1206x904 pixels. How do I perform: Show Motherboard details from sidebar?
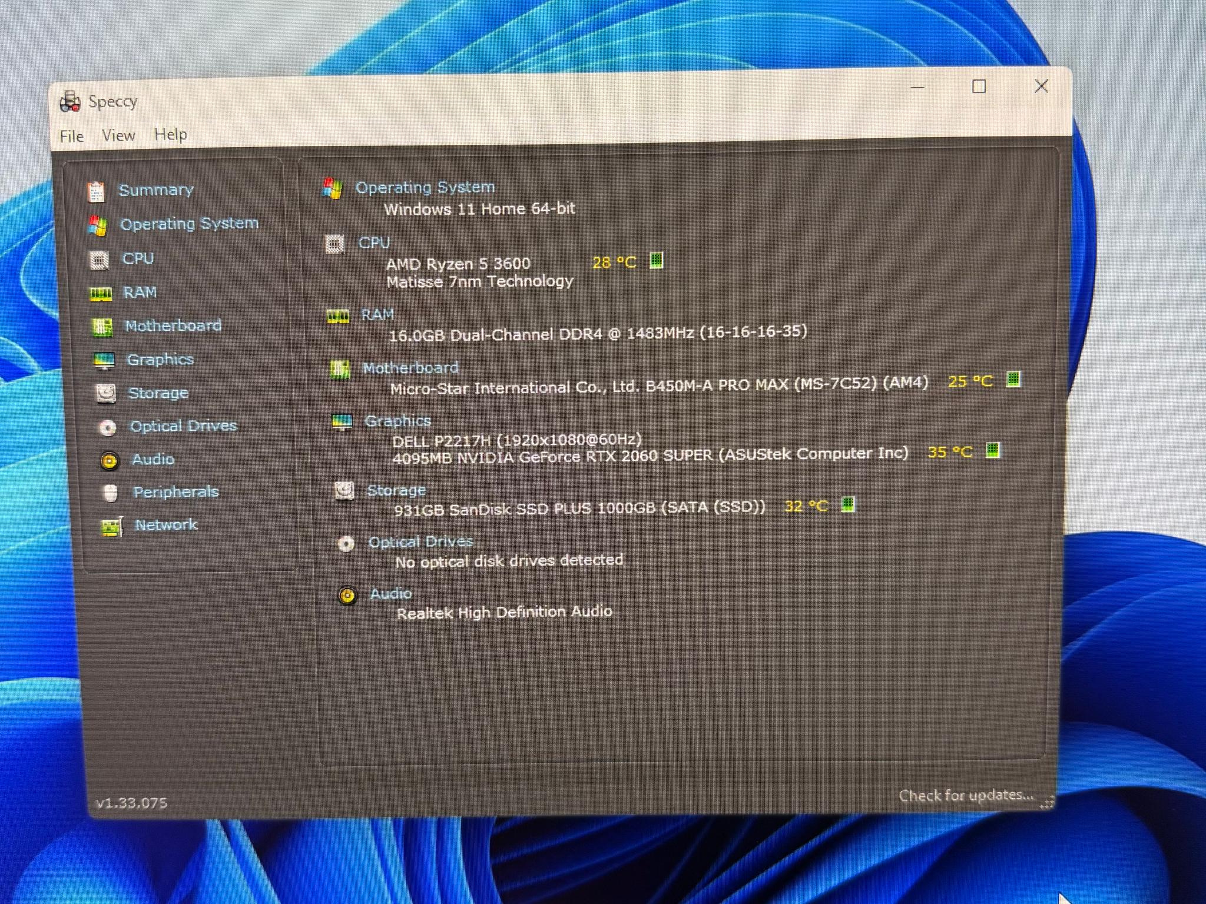[x=173, y=325]
